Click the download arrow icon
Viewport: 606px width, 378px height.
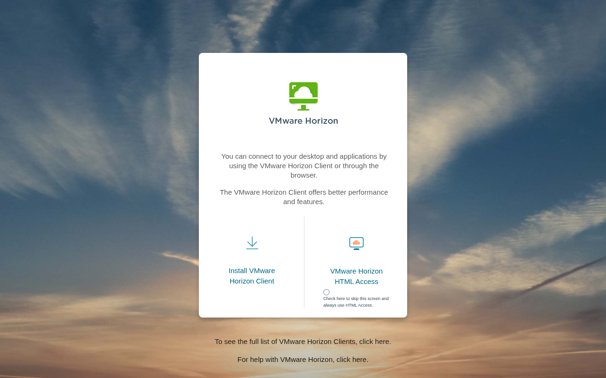coord(252,241)
